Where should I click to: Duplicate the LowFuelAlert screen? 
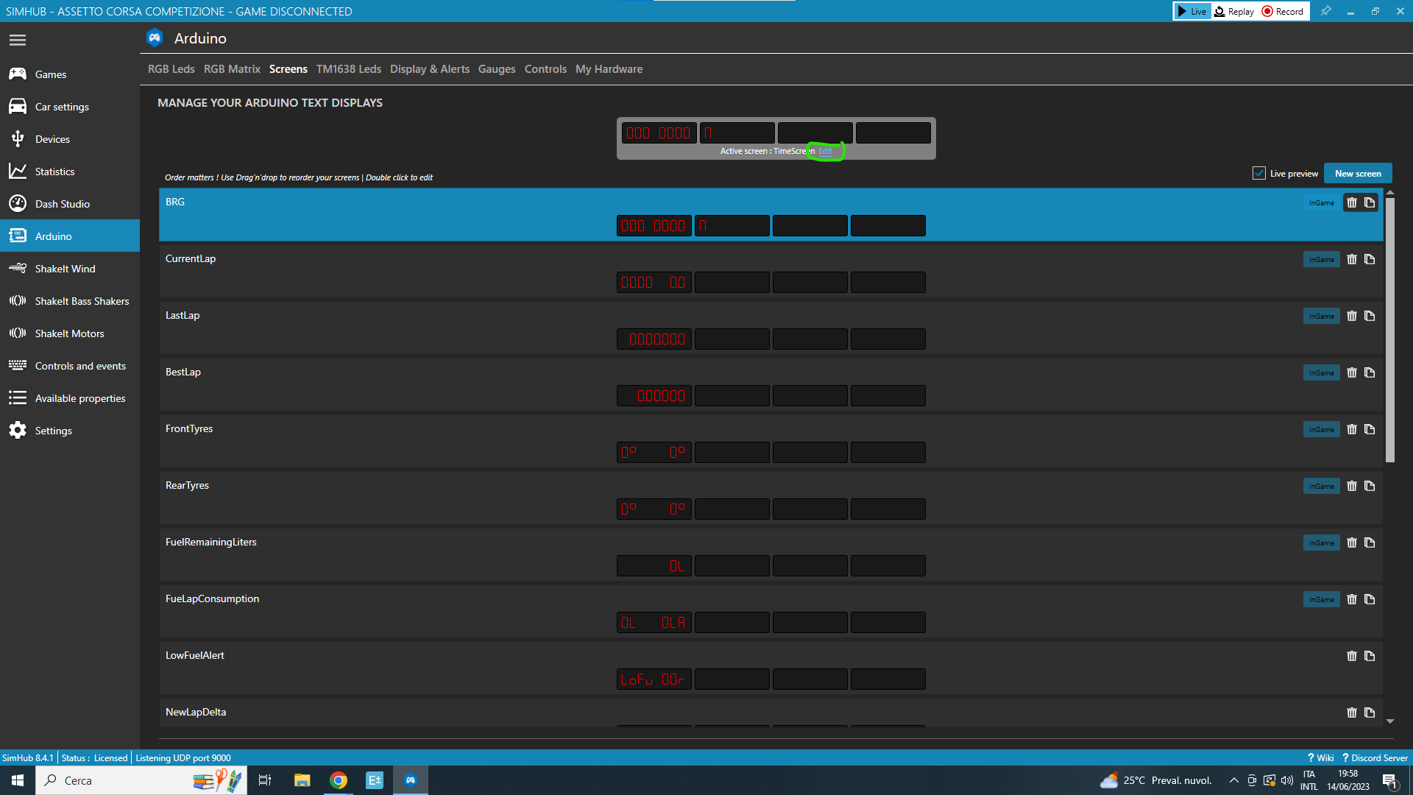pyautogui.click(x=1370, y=656)
